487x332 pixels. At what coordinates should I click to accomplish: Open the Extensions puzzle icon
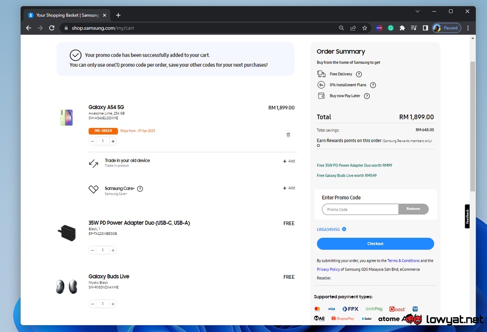tap(402, 28)
